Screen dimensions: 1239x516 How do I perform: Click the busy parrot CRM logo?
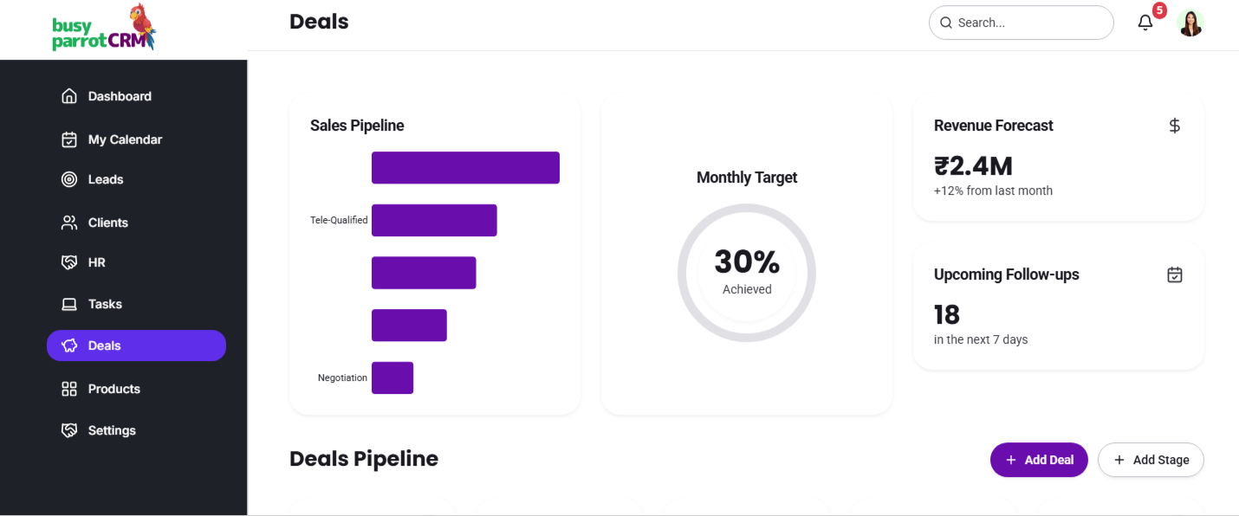point(104,29)
